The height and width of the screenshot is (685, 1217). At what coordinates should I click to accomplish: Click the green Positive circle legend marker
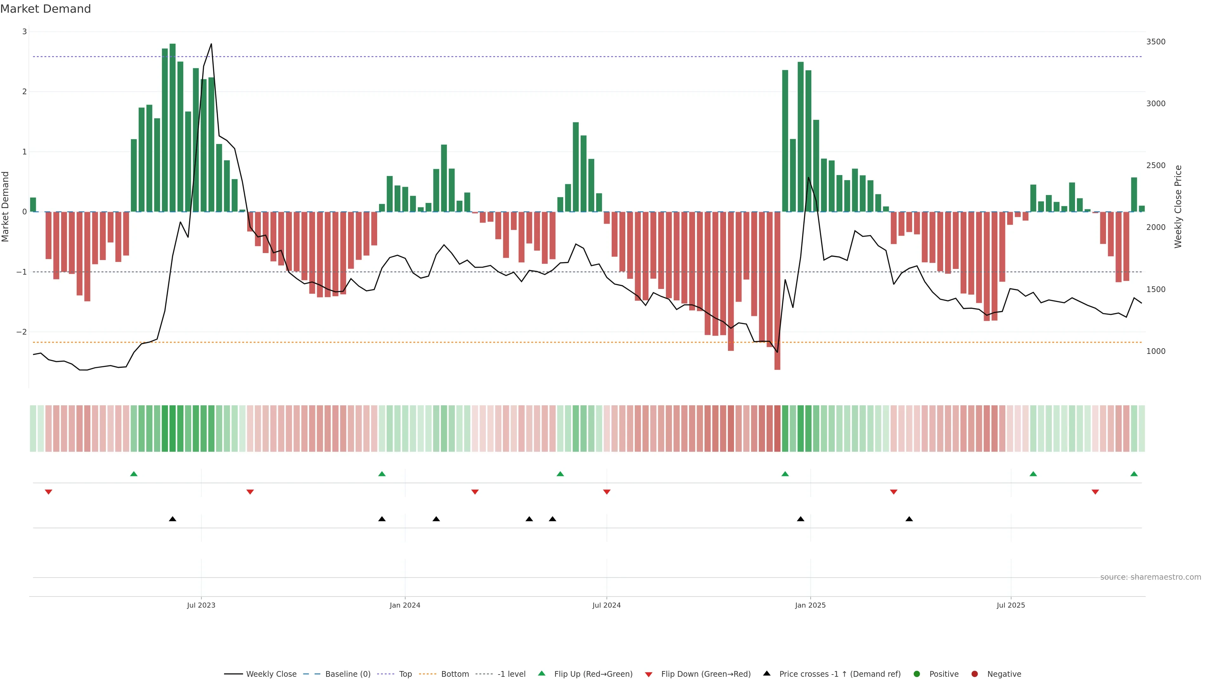917,674
